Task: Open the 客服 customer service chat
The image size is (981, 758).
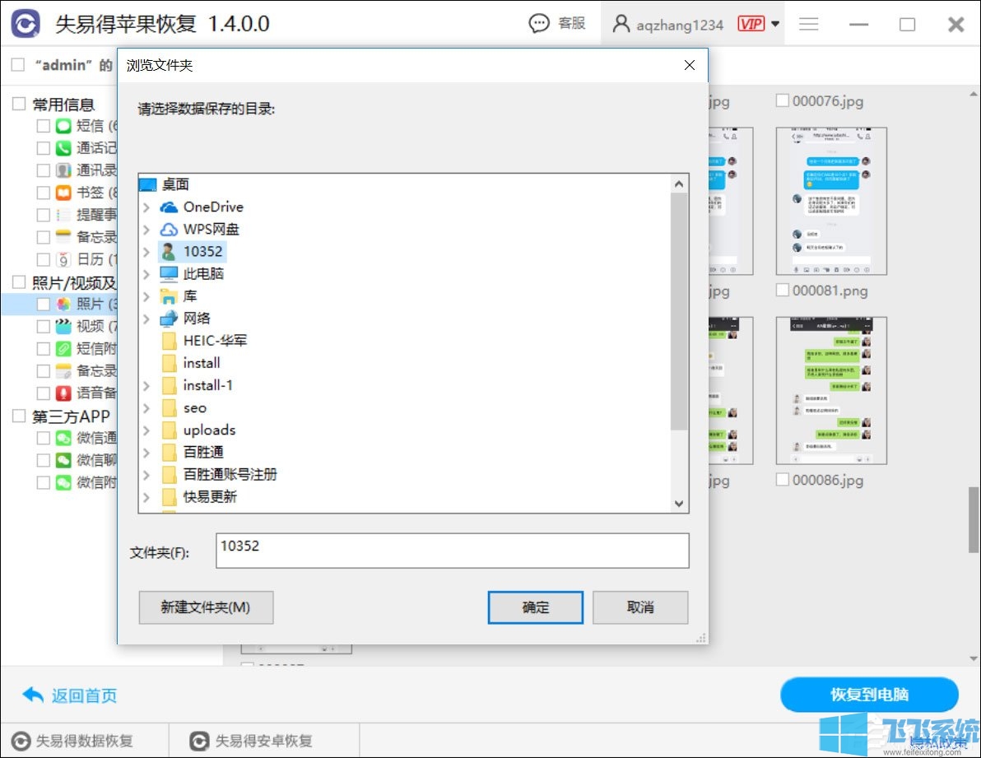Action: pyautogui.click(x=558, y=23)
